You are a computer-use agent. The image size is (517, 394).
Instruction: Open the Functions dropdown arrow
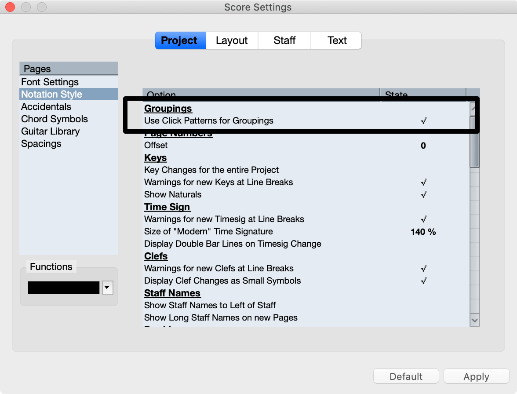(107, 288)
